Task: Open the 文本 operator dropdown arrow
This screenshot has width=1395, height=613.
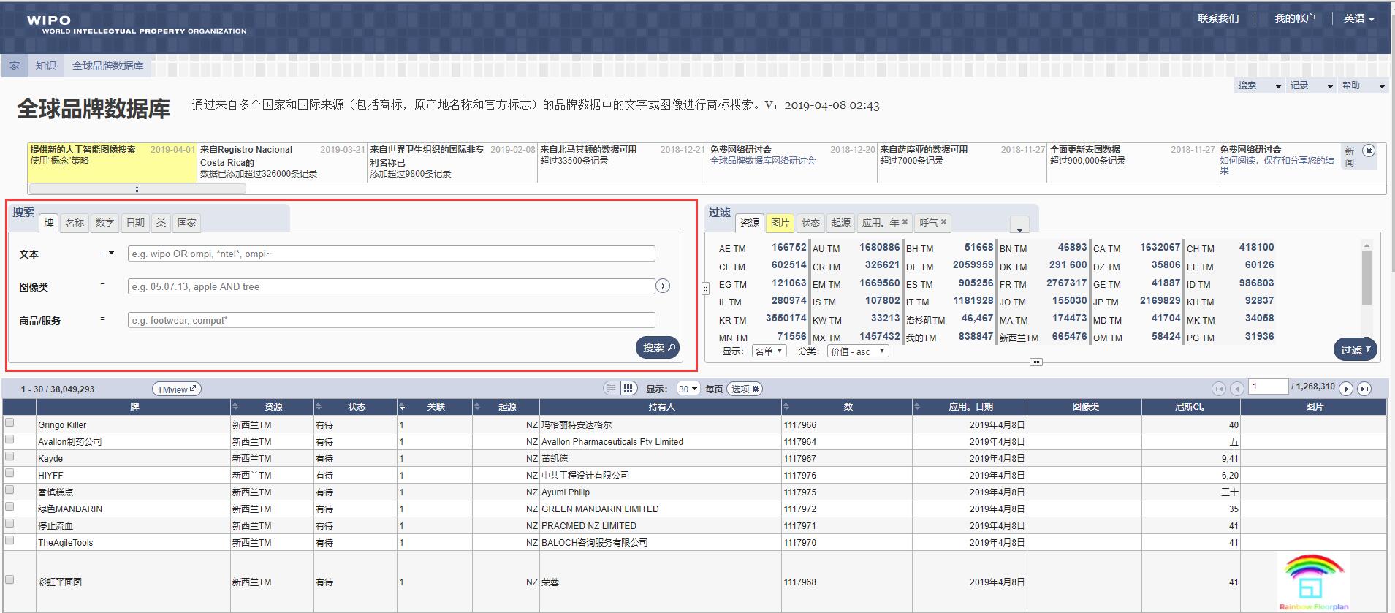Action: [x=111, y=254]
